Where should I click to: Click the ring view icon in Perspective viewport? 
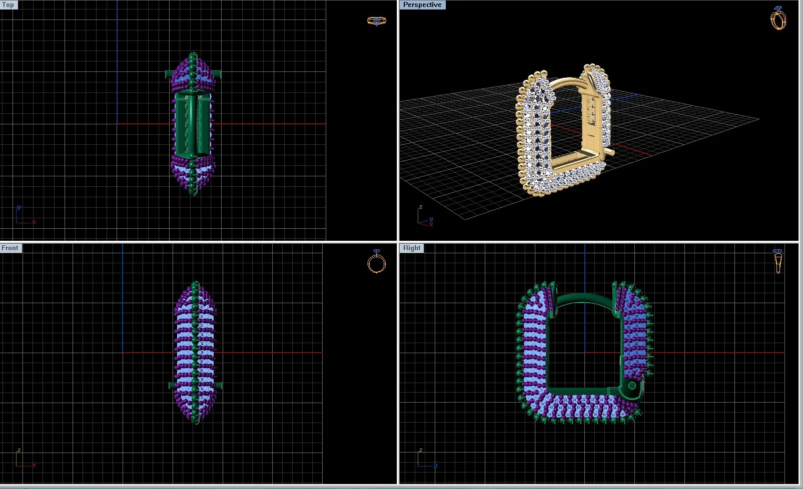pos(778,18)
